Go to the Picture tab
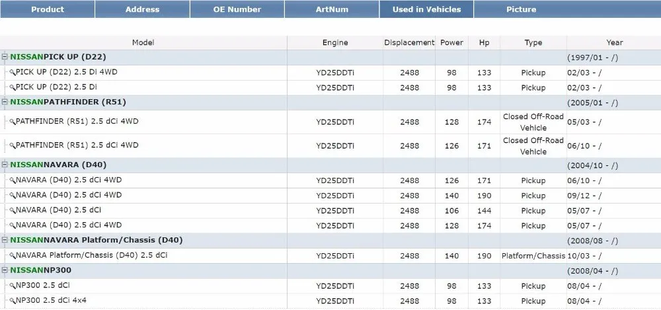Screen dimensions: 661x310 tap(522, 9)
